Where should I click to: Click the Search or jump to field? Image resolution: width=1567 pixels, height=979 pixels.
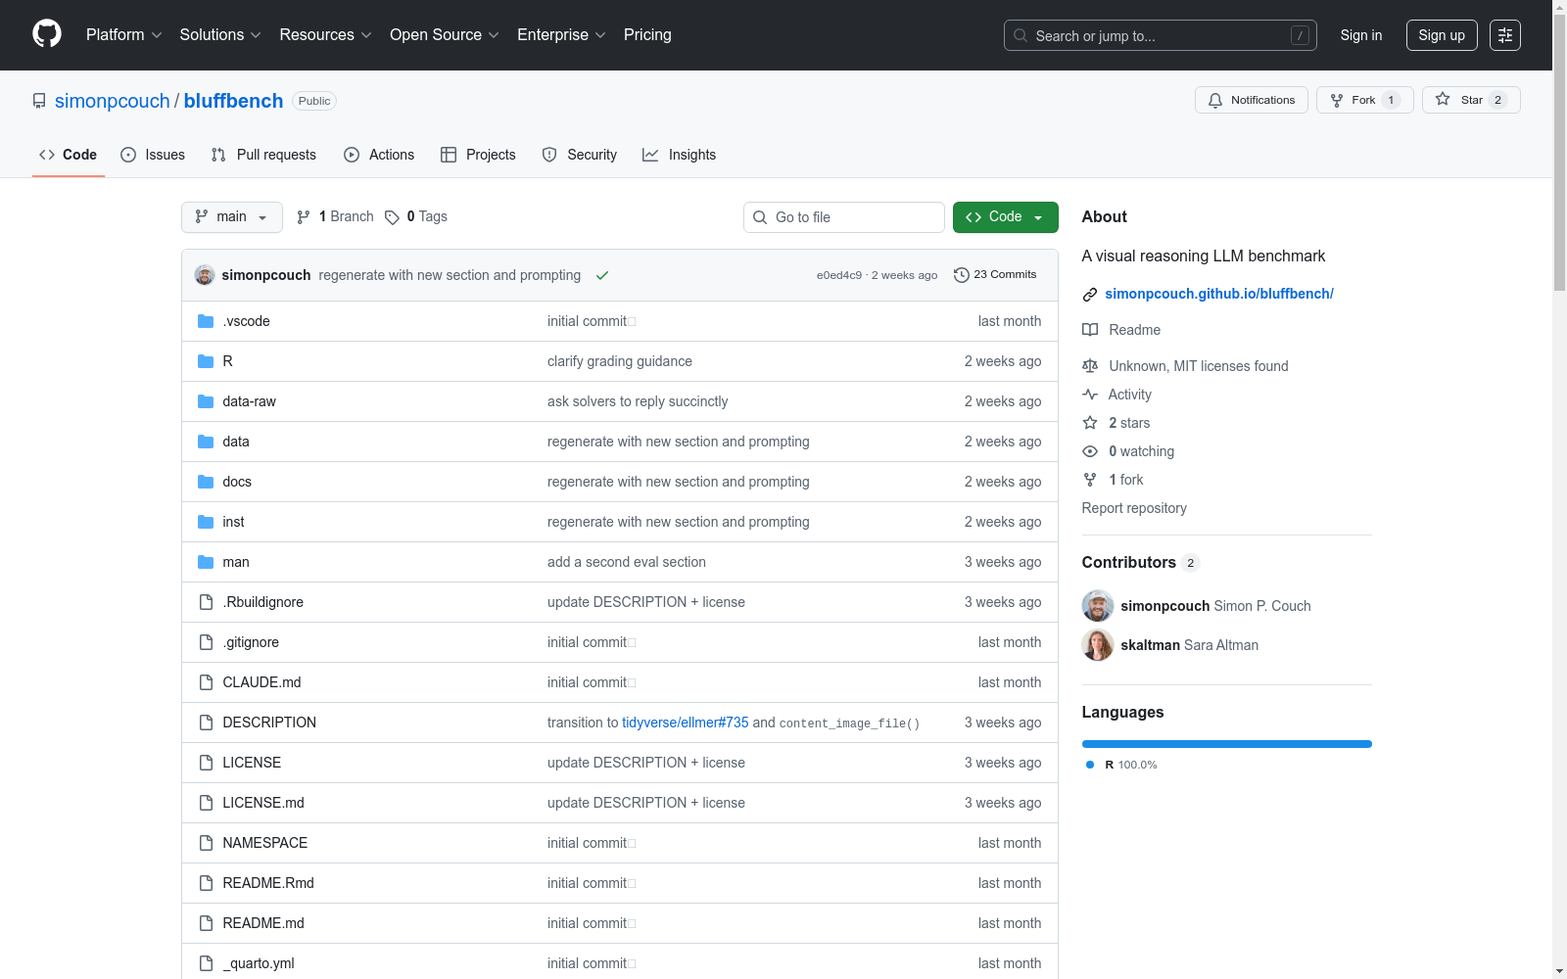pos(1161,35)
